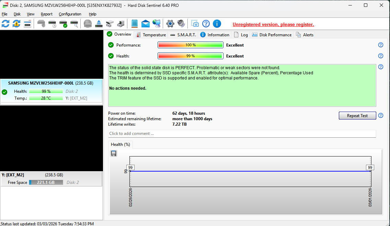Open the gear configuration toolbar icon
Viewport: 390px width, 226px height.
pyautogui.click(x=170, y=24)
